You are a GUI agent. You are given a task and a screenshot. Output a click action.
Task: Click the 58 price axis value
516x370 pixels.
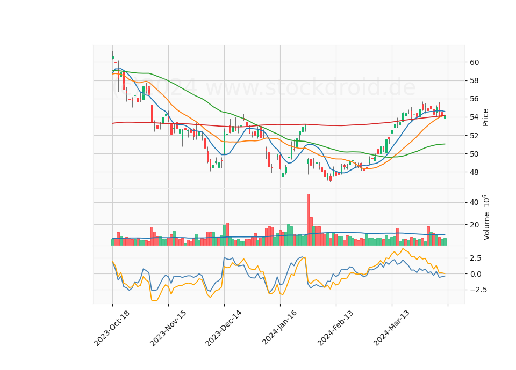474,80
